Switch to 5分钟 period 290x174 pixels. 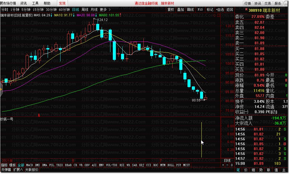(26, 10)
